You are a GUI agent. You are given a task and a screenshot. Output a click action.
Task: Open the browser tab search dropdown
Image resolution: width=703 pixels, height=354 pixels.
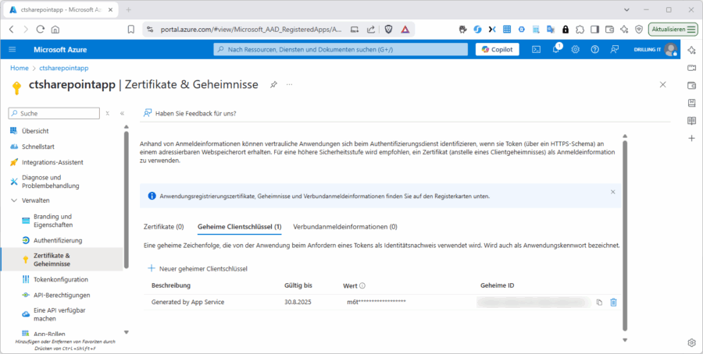coord(626,10)
